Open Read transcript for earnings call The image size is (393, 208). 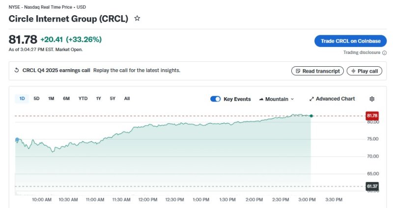click(317, 71)
